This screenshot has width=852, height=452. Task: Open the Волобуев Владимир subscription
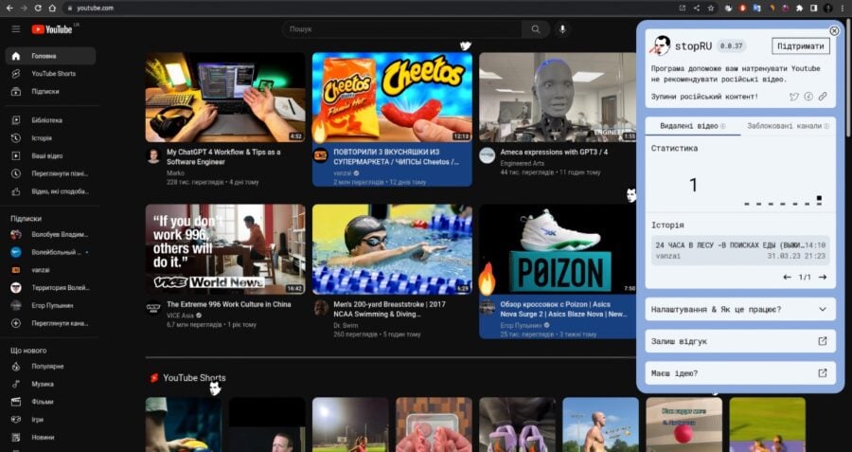tap(50, 234)
